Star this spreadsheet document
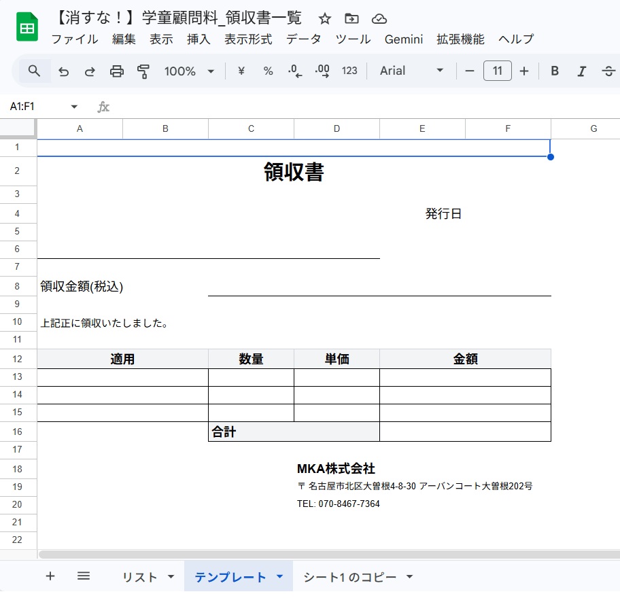Screen dimensions: 620x613 (x=325, y=19)
